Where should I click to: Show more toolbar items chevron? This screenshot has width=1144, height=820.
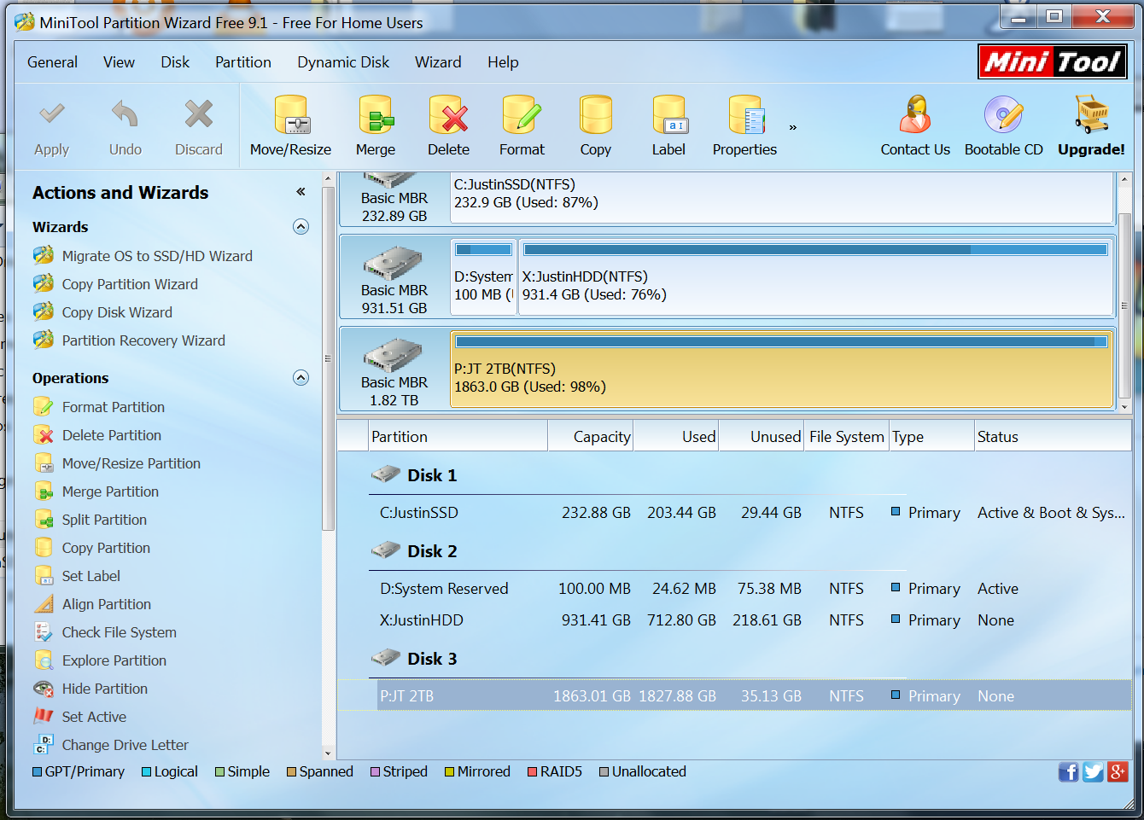coord(792,128)
